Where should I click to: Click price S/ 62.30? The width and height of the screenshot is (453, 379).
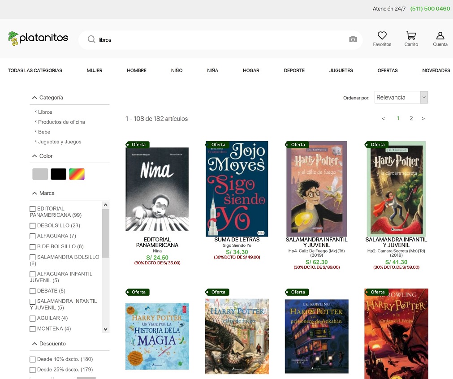pos(317,262)
